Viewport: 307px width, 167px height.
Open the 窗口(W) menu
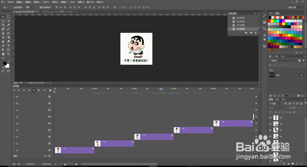[90, 2]
